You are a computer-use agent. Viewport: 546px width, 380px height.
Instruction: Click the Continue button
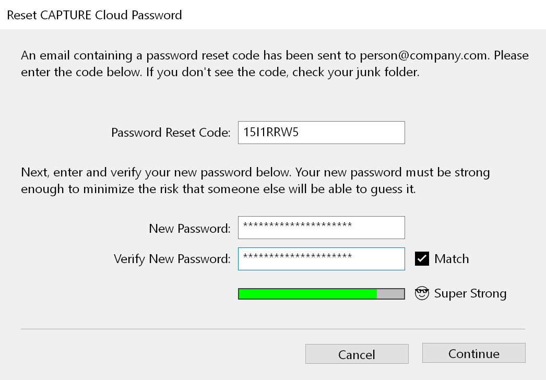473,353
